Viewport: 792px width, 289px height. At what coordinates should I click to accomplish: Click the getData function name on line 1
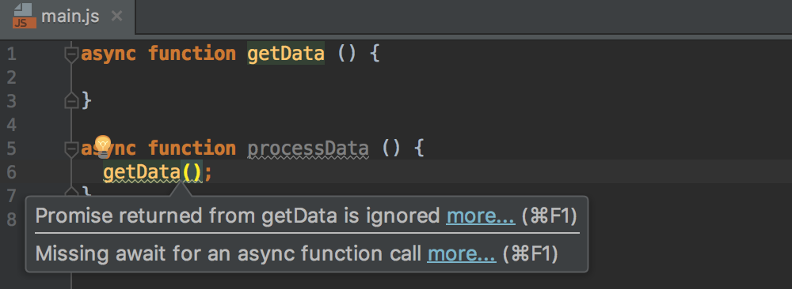pyautogui.click(x=285, y=54)
